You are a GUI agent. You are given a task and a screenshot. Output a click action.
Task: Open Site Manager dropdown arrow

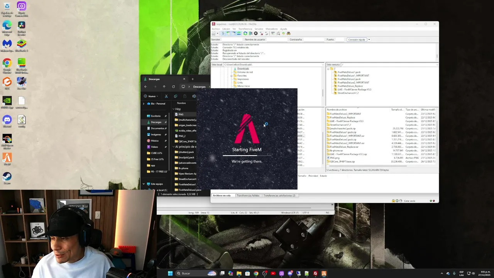click(x=218, y=33)
